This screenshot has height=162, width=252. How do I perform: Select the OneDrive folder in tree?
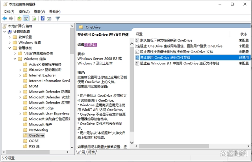click(34, 135)
